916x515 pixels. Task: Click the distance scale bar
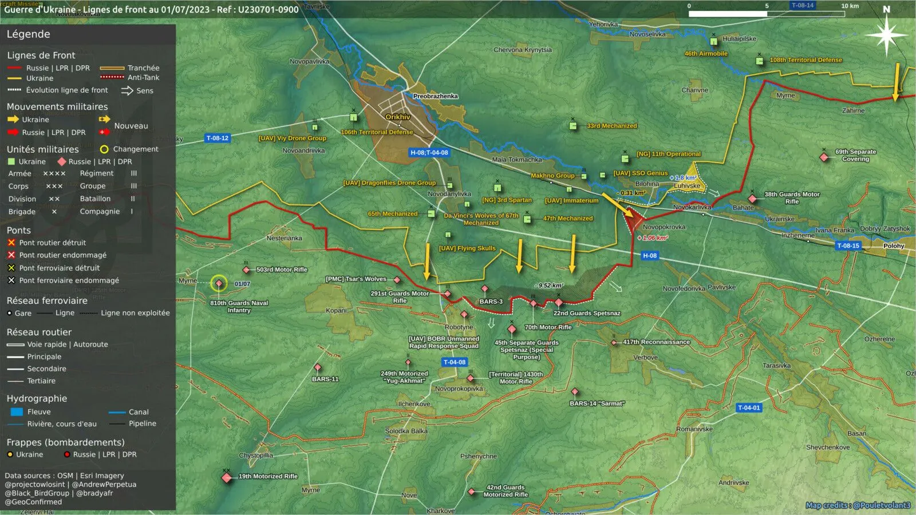[x=767, y=14]
